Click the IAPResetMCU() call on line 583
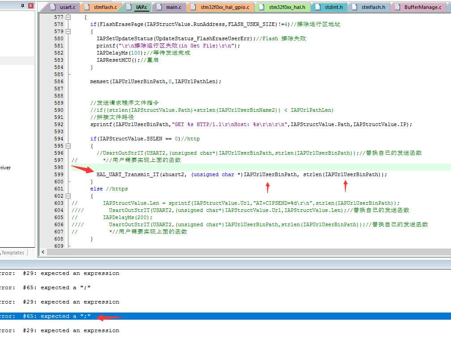451x338 pixels. coord(118,60)
